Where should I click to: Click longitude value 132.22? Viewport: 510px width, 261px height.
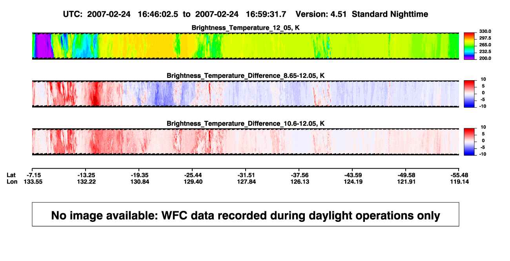click(86, 182)
